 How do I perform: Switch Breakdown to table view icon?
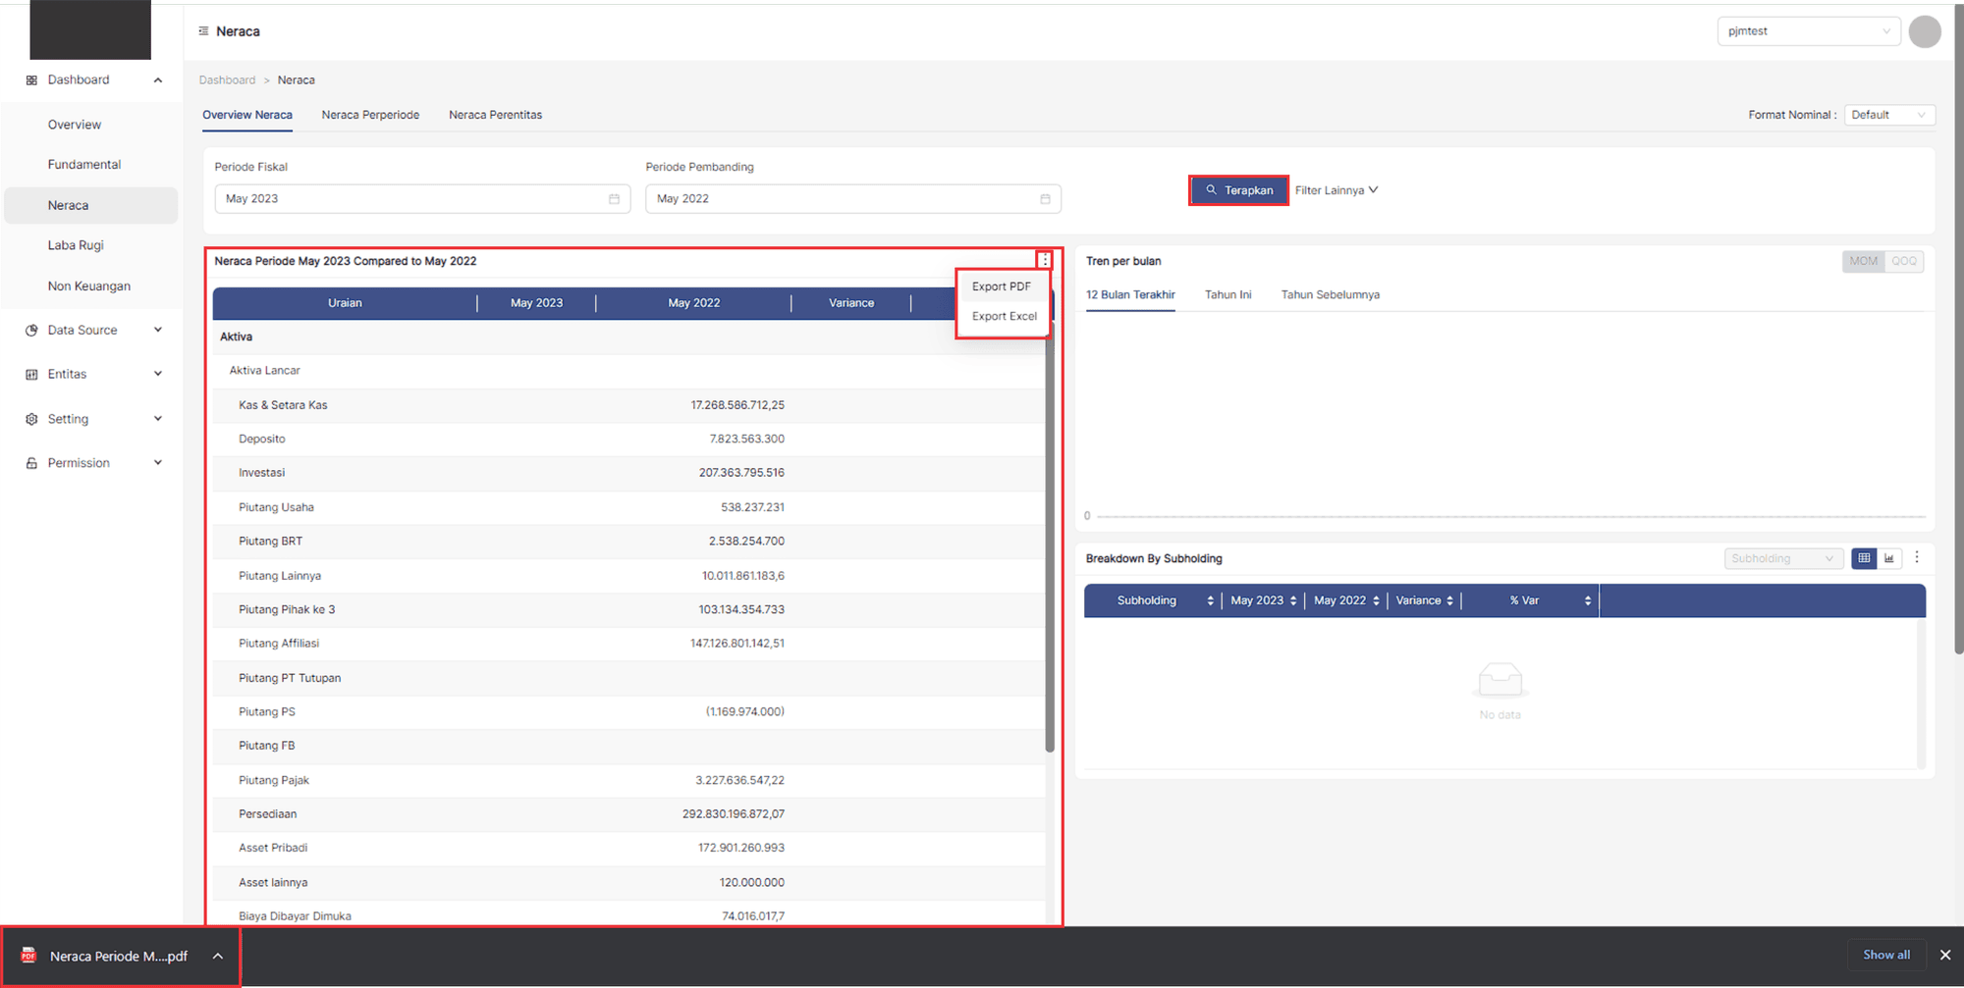click(x=1863, y=558)
